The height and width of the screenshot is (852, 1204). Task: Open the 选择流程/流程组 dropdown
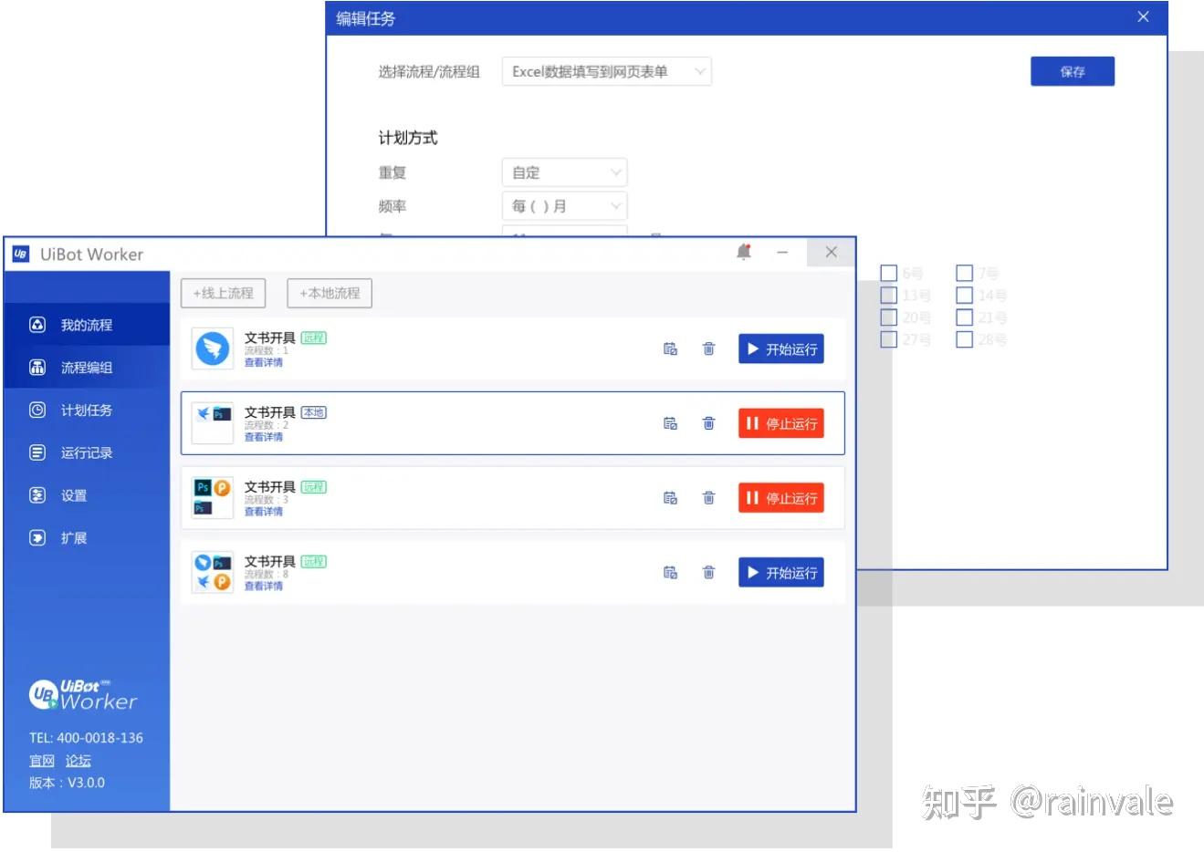(x=606, y=71)
